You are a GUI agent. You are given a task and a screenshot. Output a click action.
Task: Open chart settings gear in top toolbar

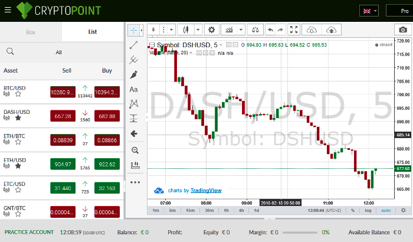[211, 30]
